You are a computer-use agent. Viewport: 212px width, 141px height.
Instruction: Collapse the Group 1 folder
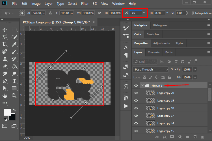point(142,85)
